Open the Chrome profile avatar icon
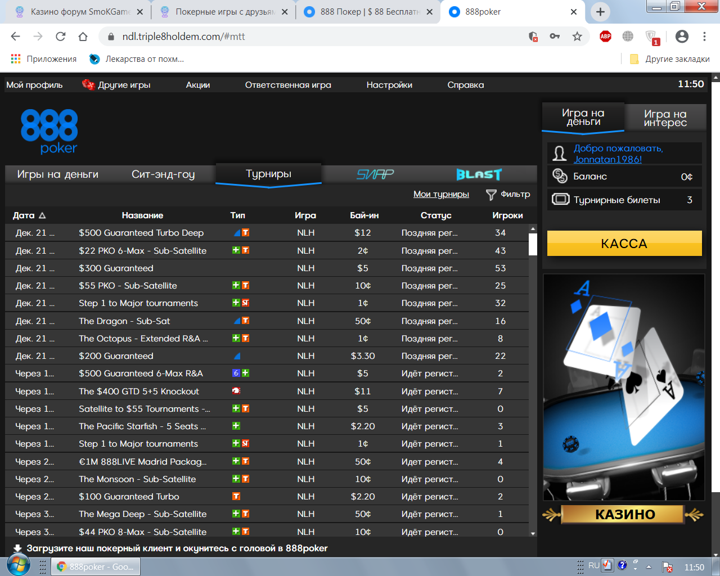This screenshot has height=576, width=720. [682, 37]
